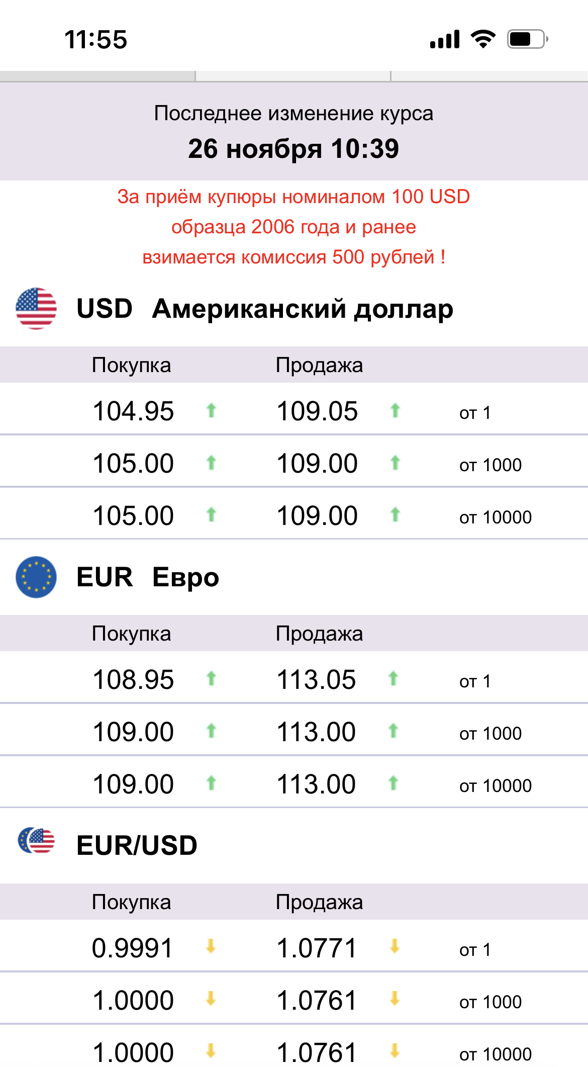The height and width of the screenshot is (1067, 588).
Task: Tap green up arrow beside EUR 108.95
Action: pos(211,679)
